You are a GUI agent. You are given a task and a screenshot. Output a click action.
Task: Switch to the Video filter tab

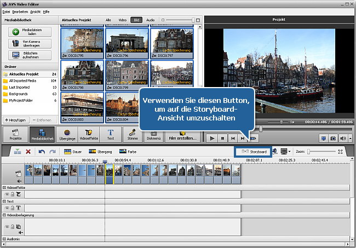coord(123,19)
